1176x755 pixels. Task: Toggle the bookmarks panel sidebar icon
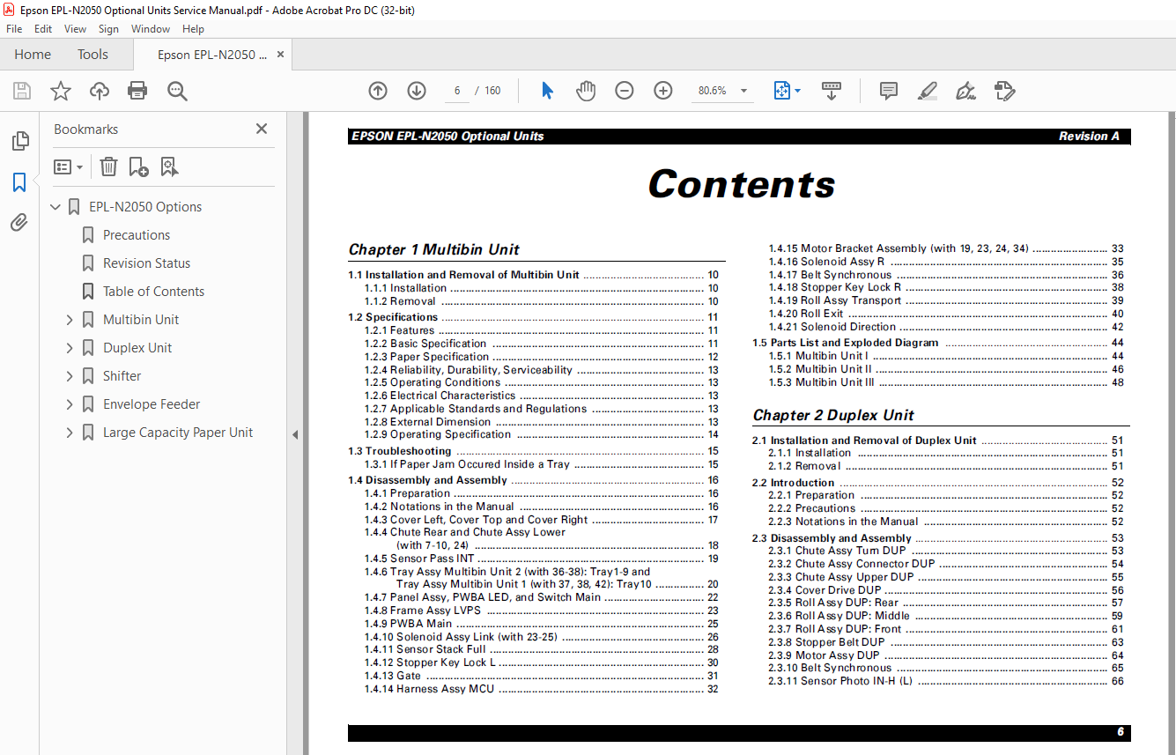click(19, 182)
